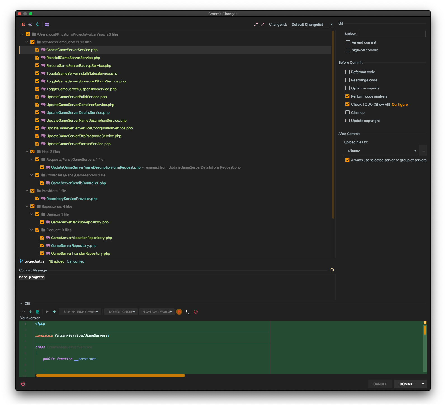Refresh the changes list
446x411 pixels.
pos(38,24)
